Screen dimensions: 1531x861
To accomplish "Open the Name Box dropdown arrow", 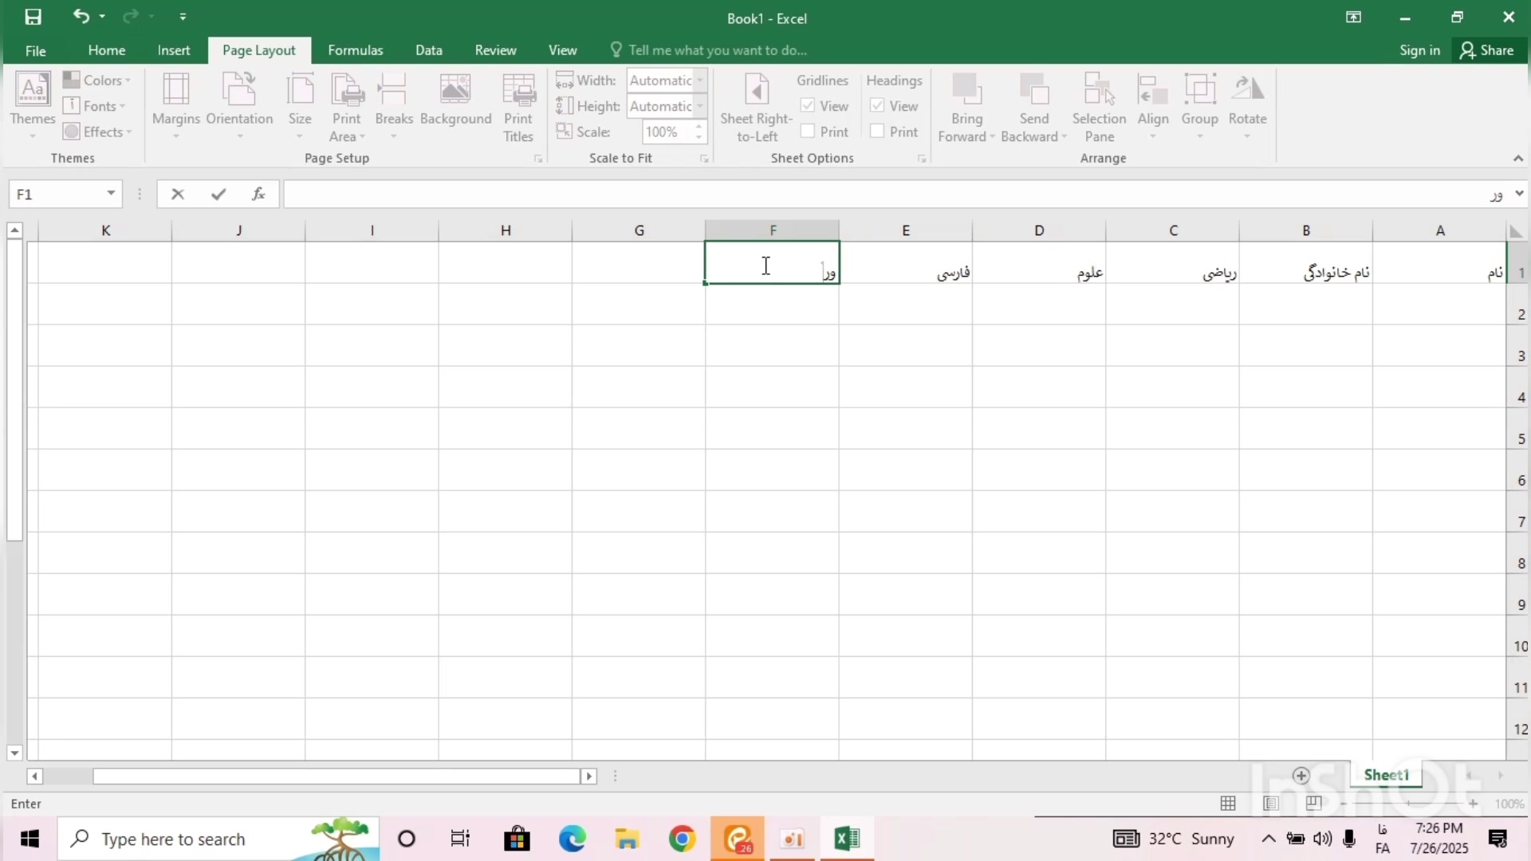I will point(111,194).
